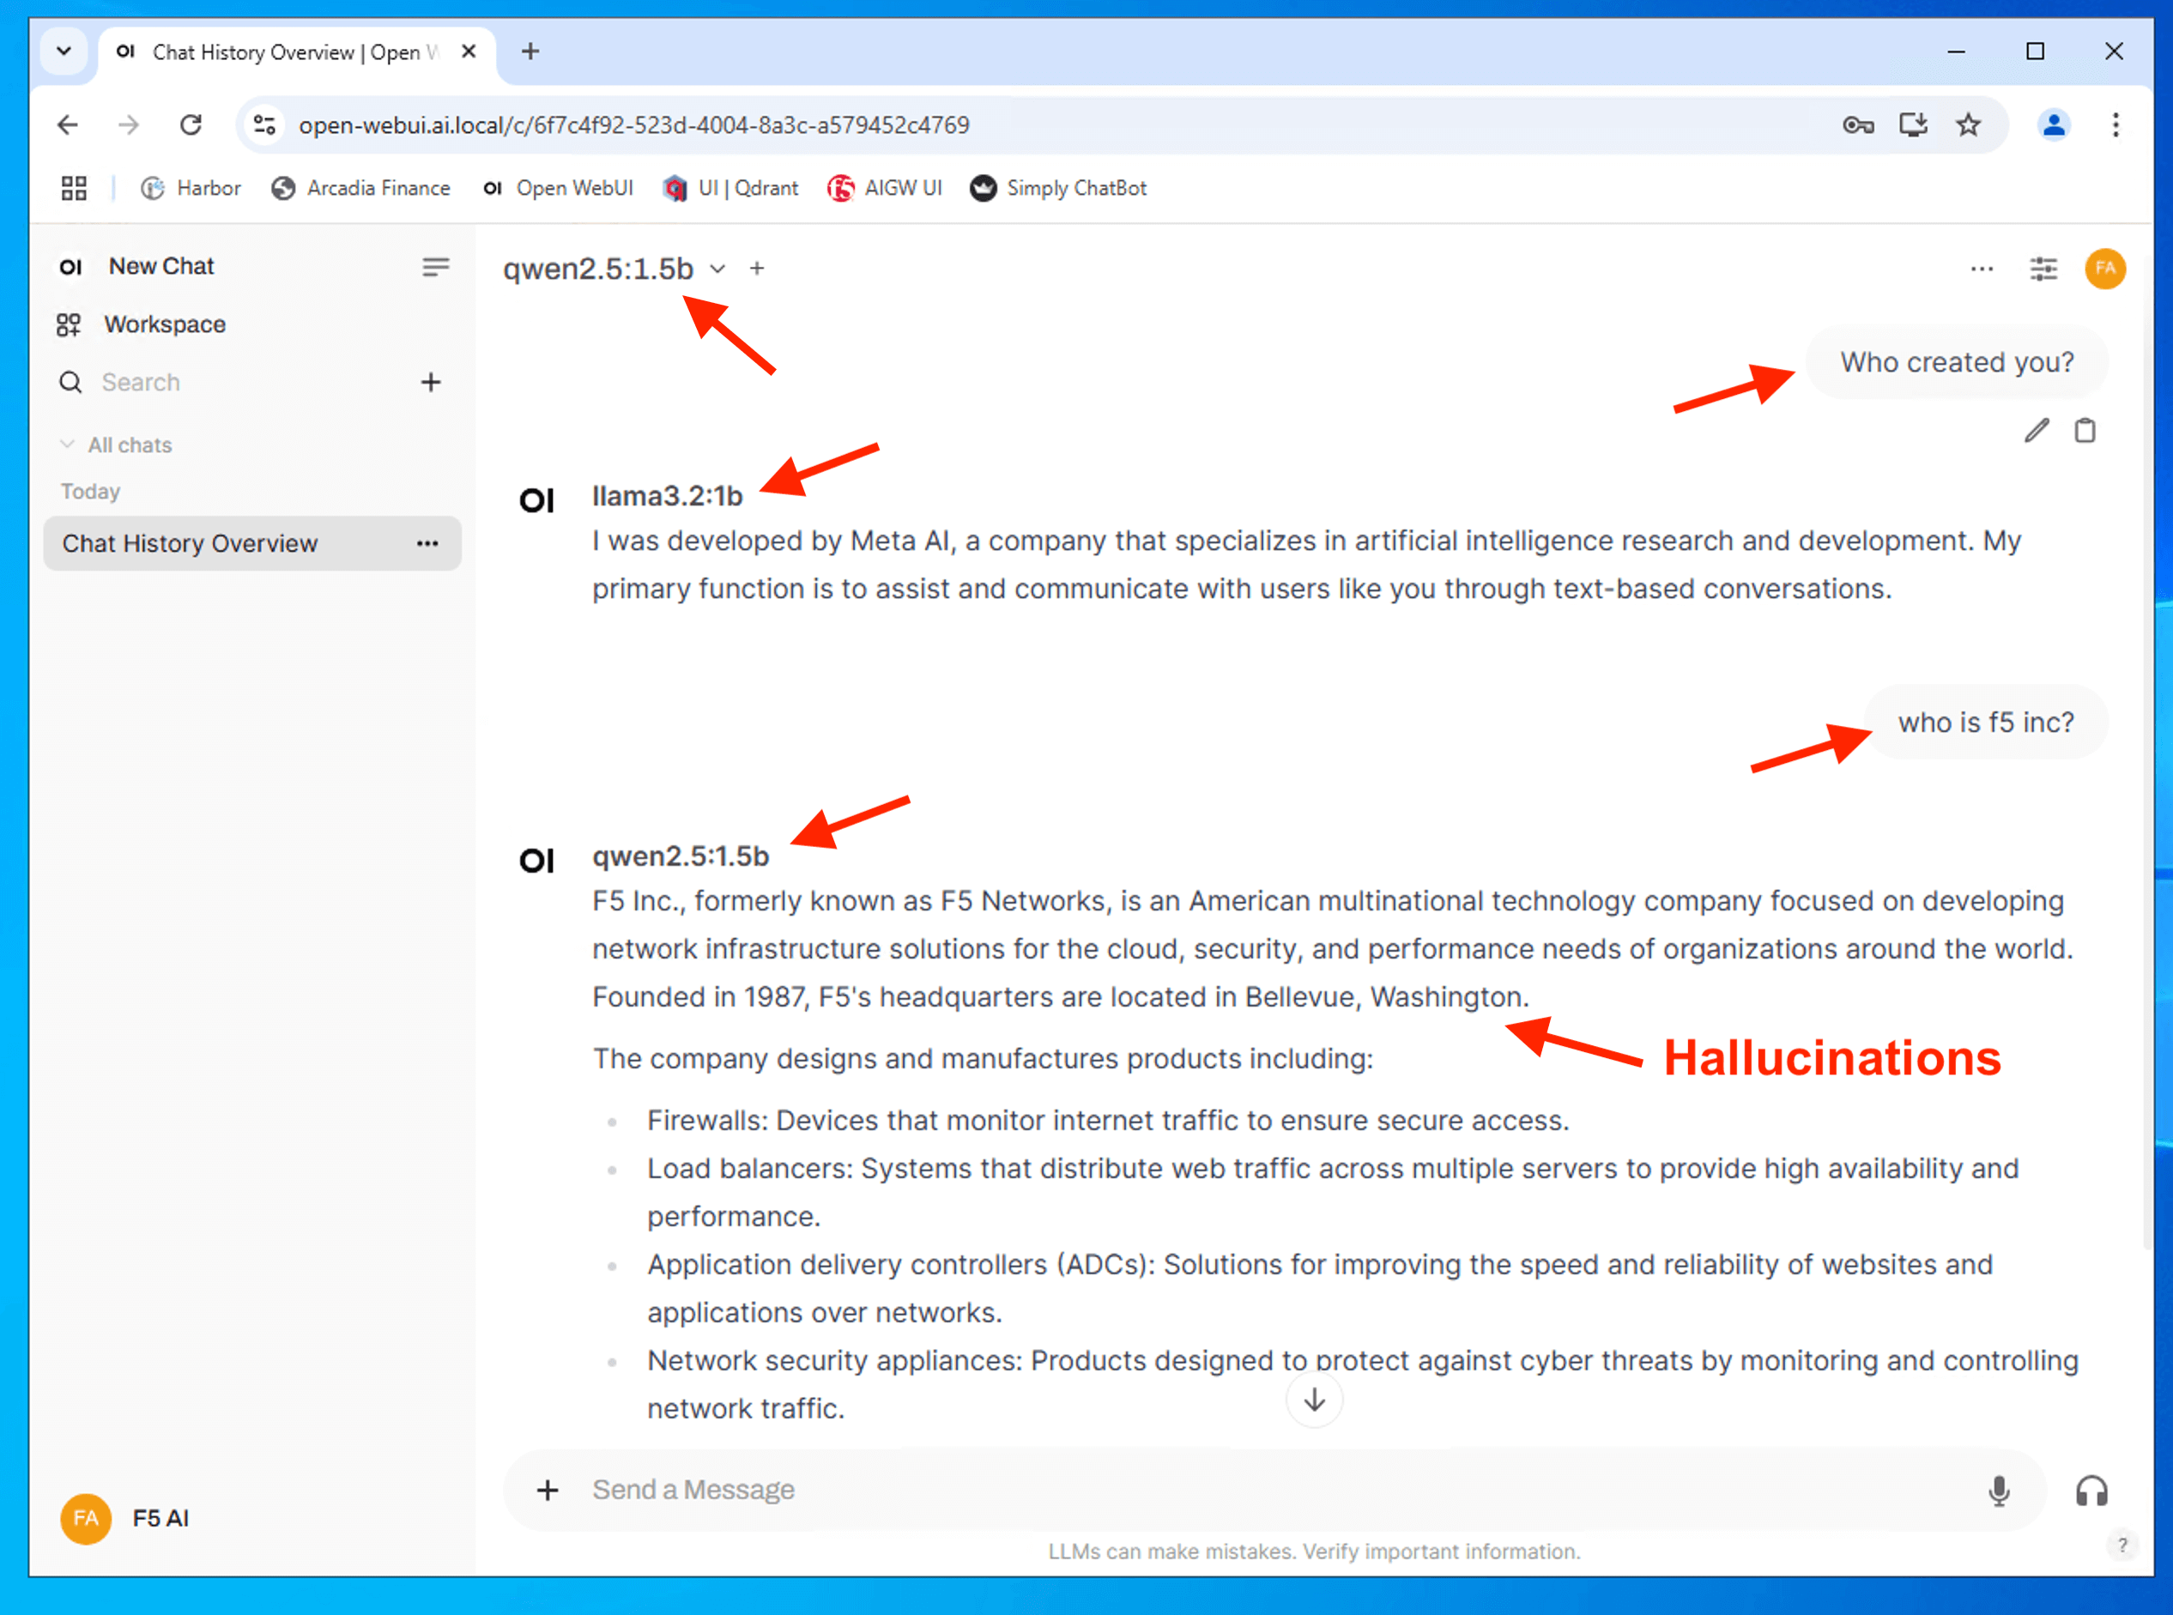The width and height of the screenshot is (2173, 1615).
Task: Open the qwen2.5:1.5b model selector dropdown
Action: click(x=614, y=269)
